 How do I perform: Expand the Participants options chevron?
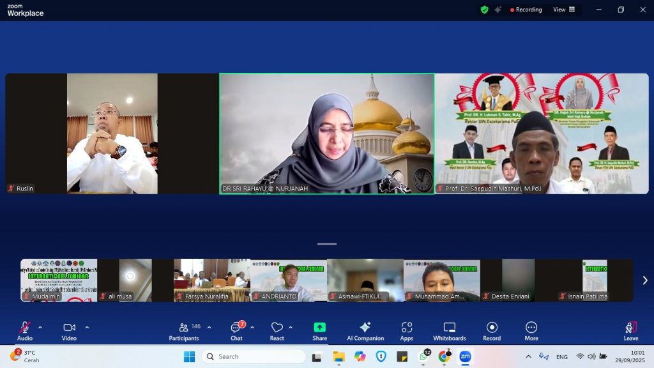point(209,327)
